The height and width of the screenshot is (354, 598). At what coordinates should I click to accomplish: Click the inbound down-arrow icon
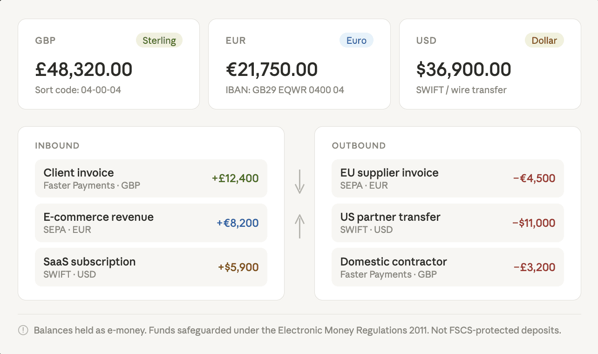pos(299,182)
